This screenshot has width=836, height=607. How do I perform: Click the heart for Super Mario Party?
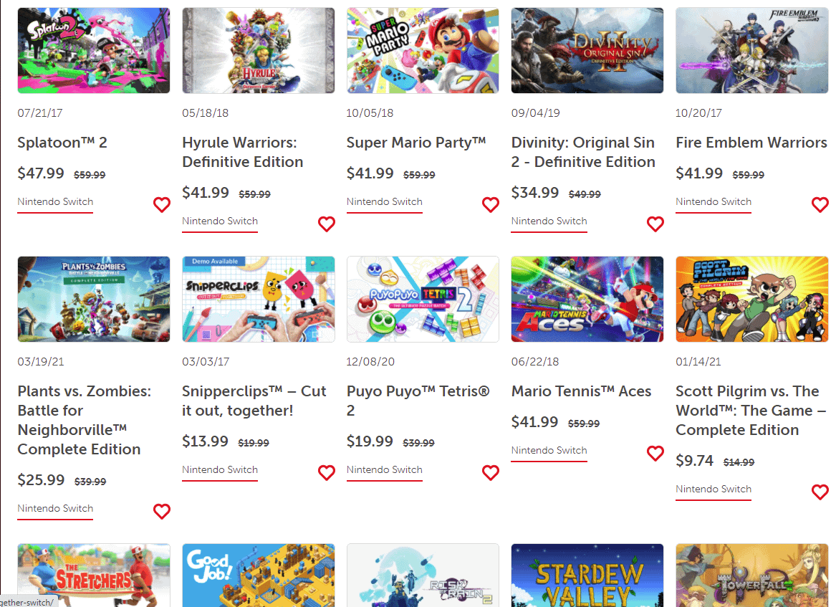point(491,205)
